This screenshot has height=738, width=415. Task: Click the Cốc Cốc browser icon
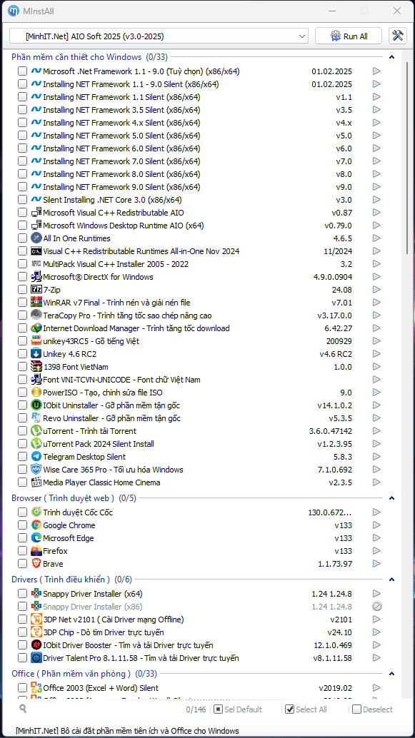36,512
